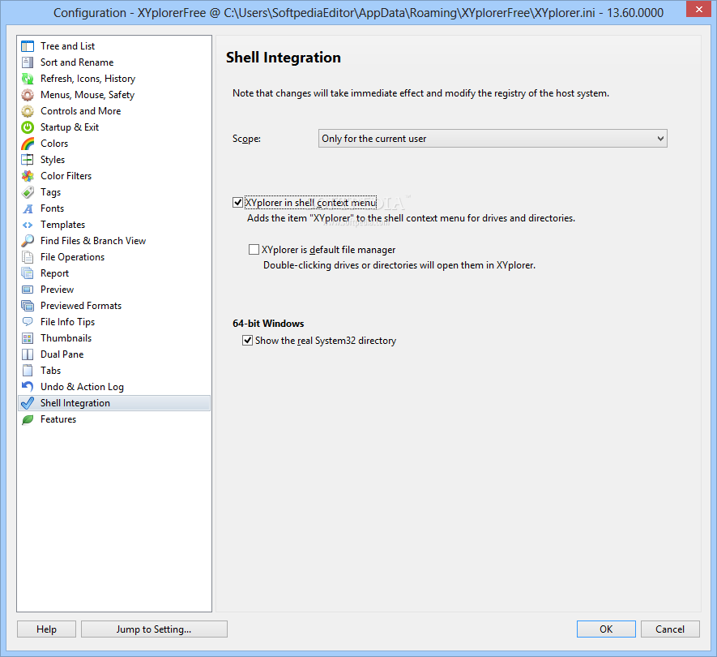Close the Configuration window

click(698, 9)
